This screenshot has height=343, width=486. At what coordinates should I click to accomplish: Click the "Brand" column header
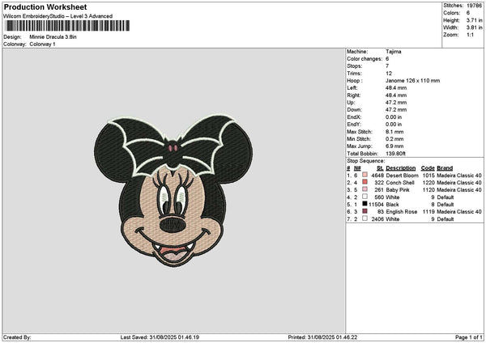point(445,168)
